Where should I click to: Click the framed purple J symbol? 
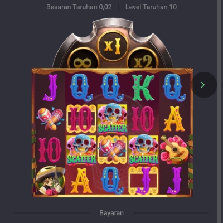[143, 181]
